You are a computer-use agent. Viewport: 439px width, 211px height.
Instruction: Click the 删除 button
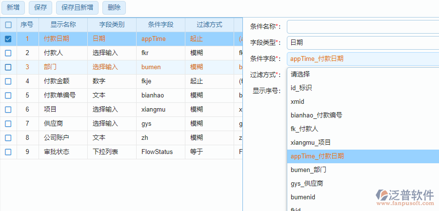[114, 8]
